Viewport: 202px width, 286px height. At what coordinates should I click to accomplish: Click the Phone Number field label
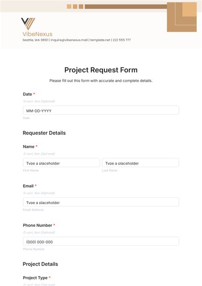(38, 225)
